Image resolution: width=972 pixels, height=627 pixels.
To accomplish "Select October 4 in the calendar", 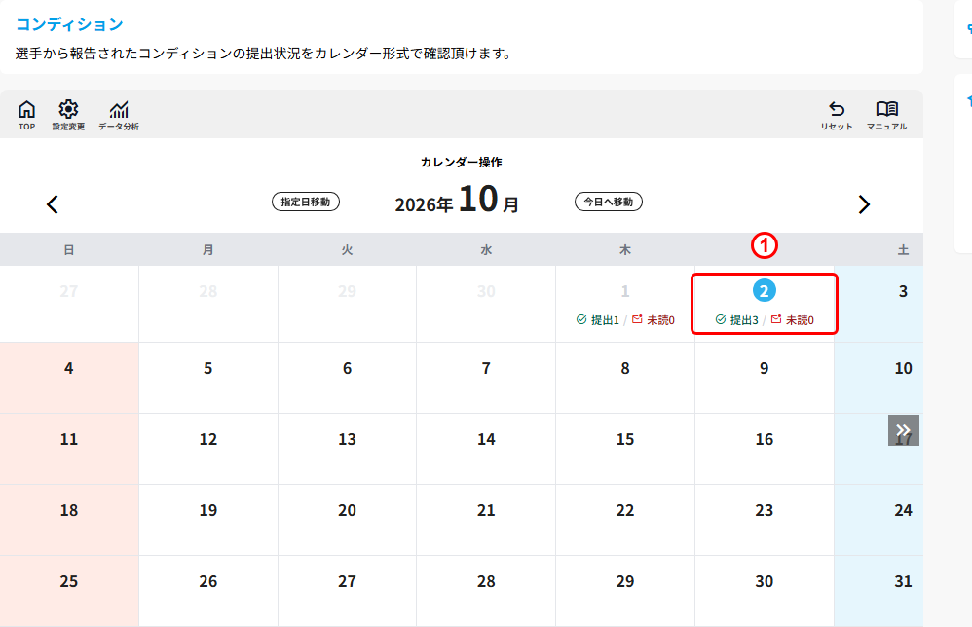I will pos(69,368).
